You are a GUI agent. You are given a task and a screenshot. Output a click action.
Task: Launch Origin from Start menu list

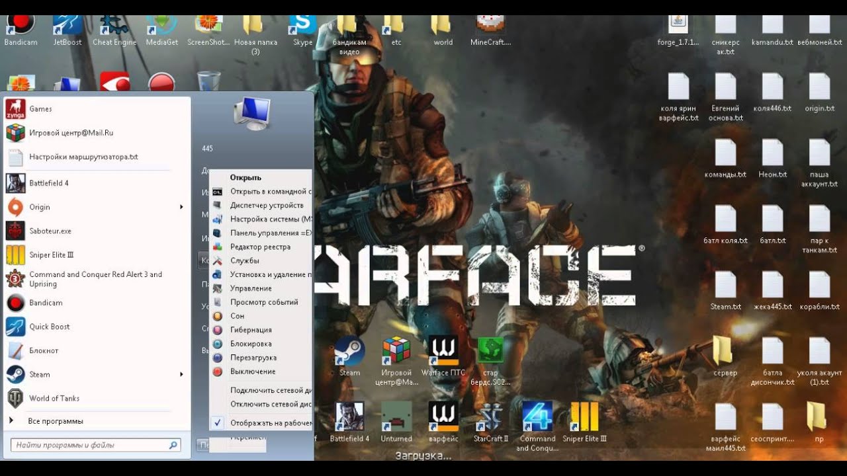point(97,207)
